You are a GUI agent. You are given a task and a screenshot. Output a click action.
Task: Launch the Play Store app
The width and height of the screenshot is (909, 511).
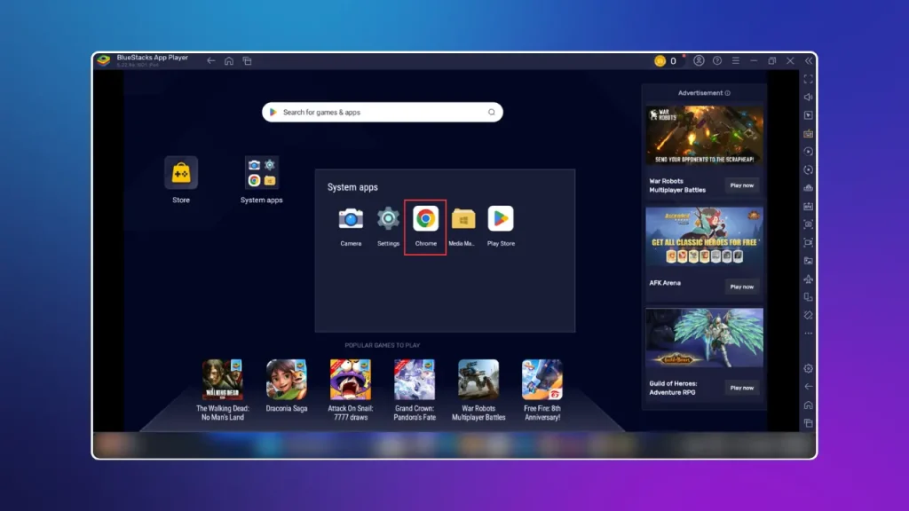[x=501, y=219]
